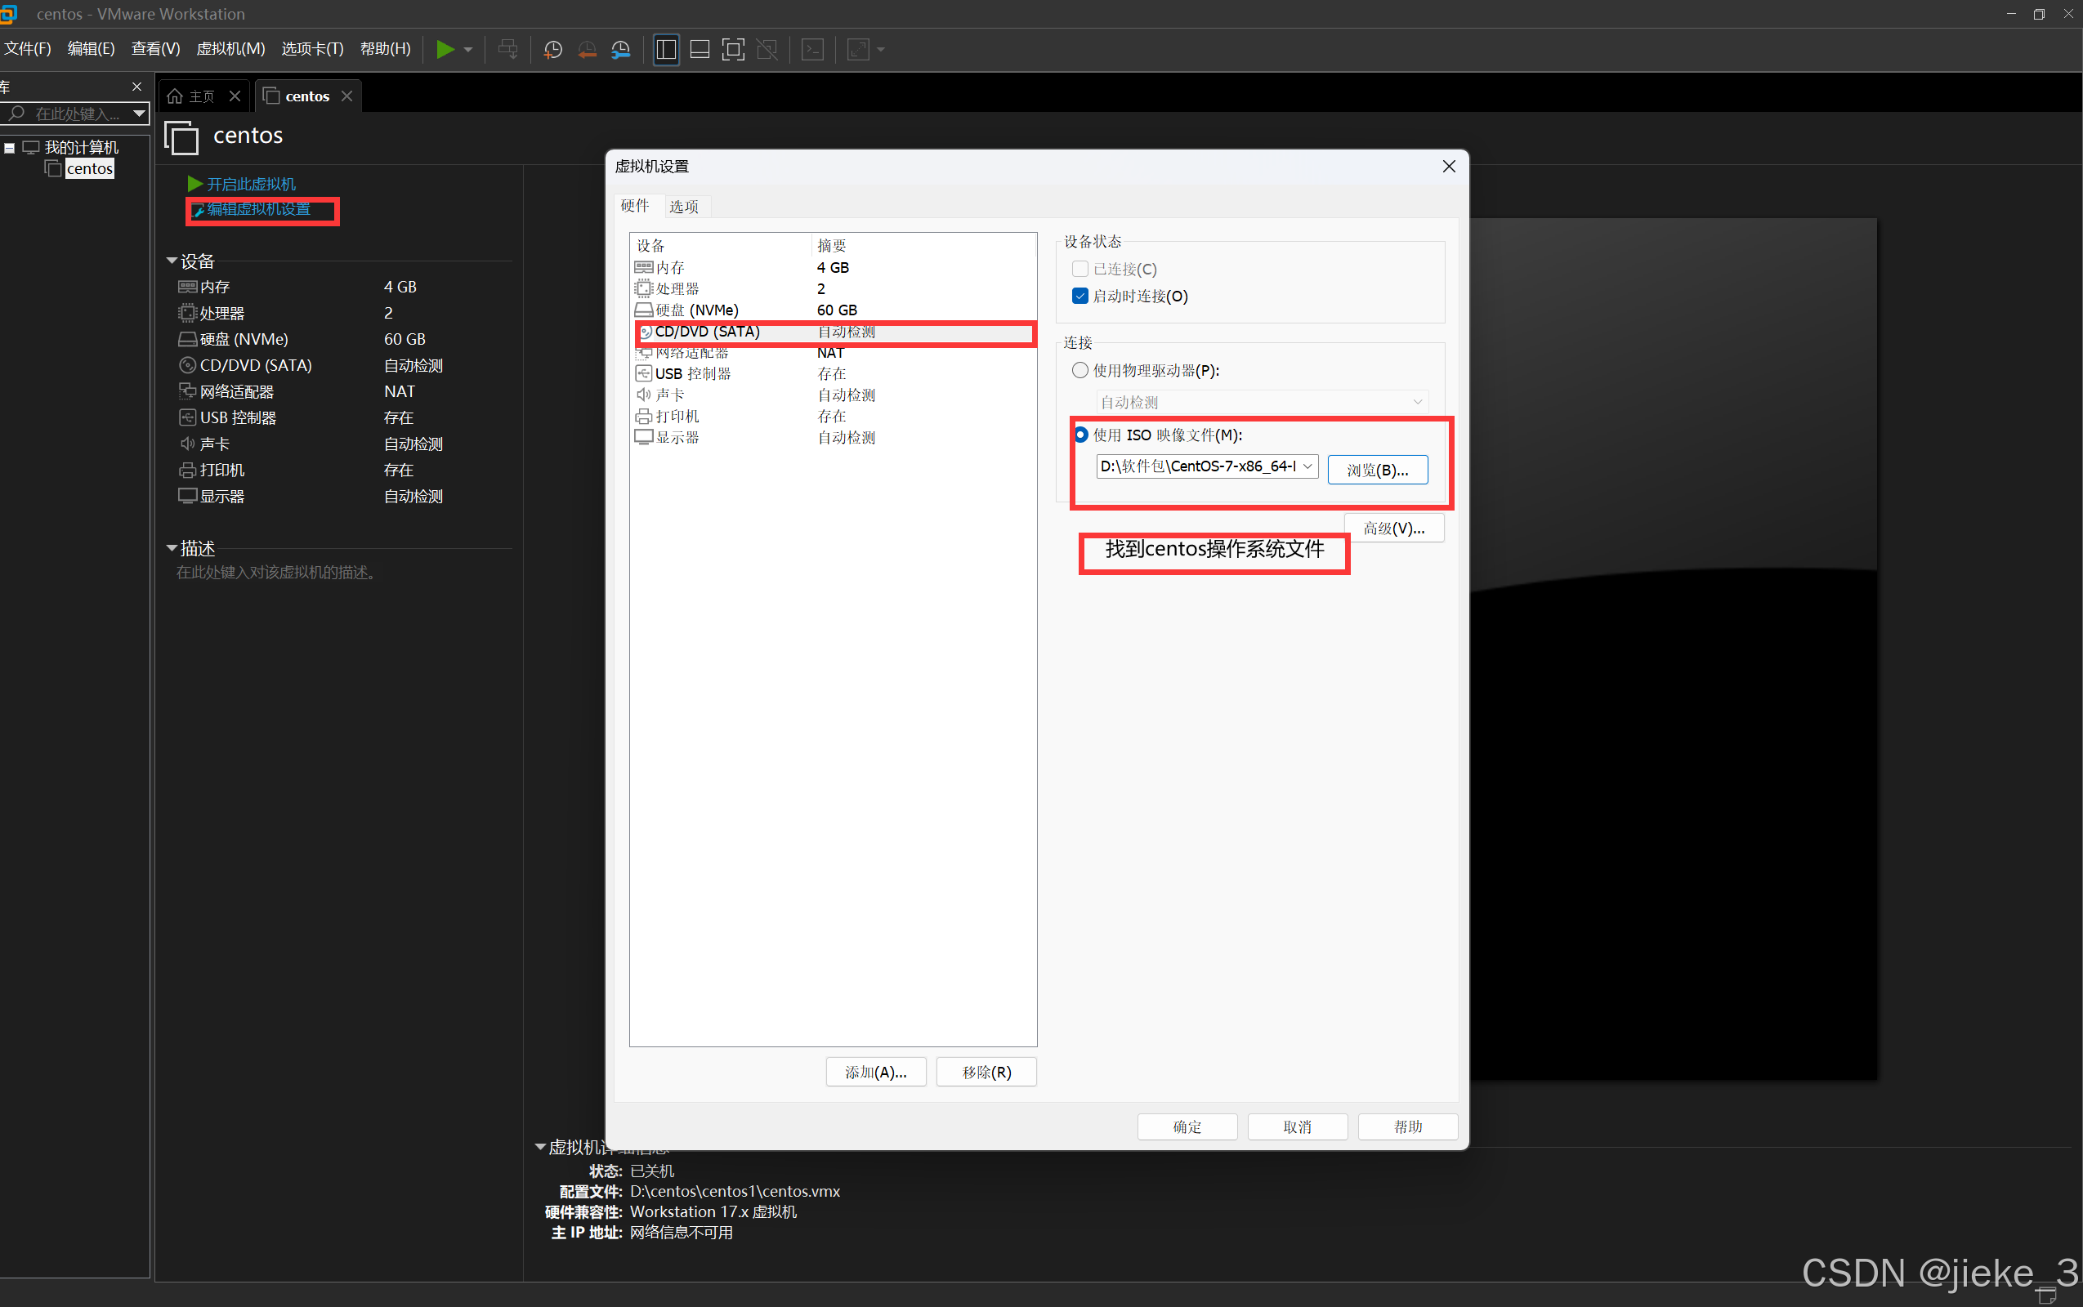Click the 浏览(B)... button
The height and width of the screenshot is (1307, 2083).
pos(1377,471)
